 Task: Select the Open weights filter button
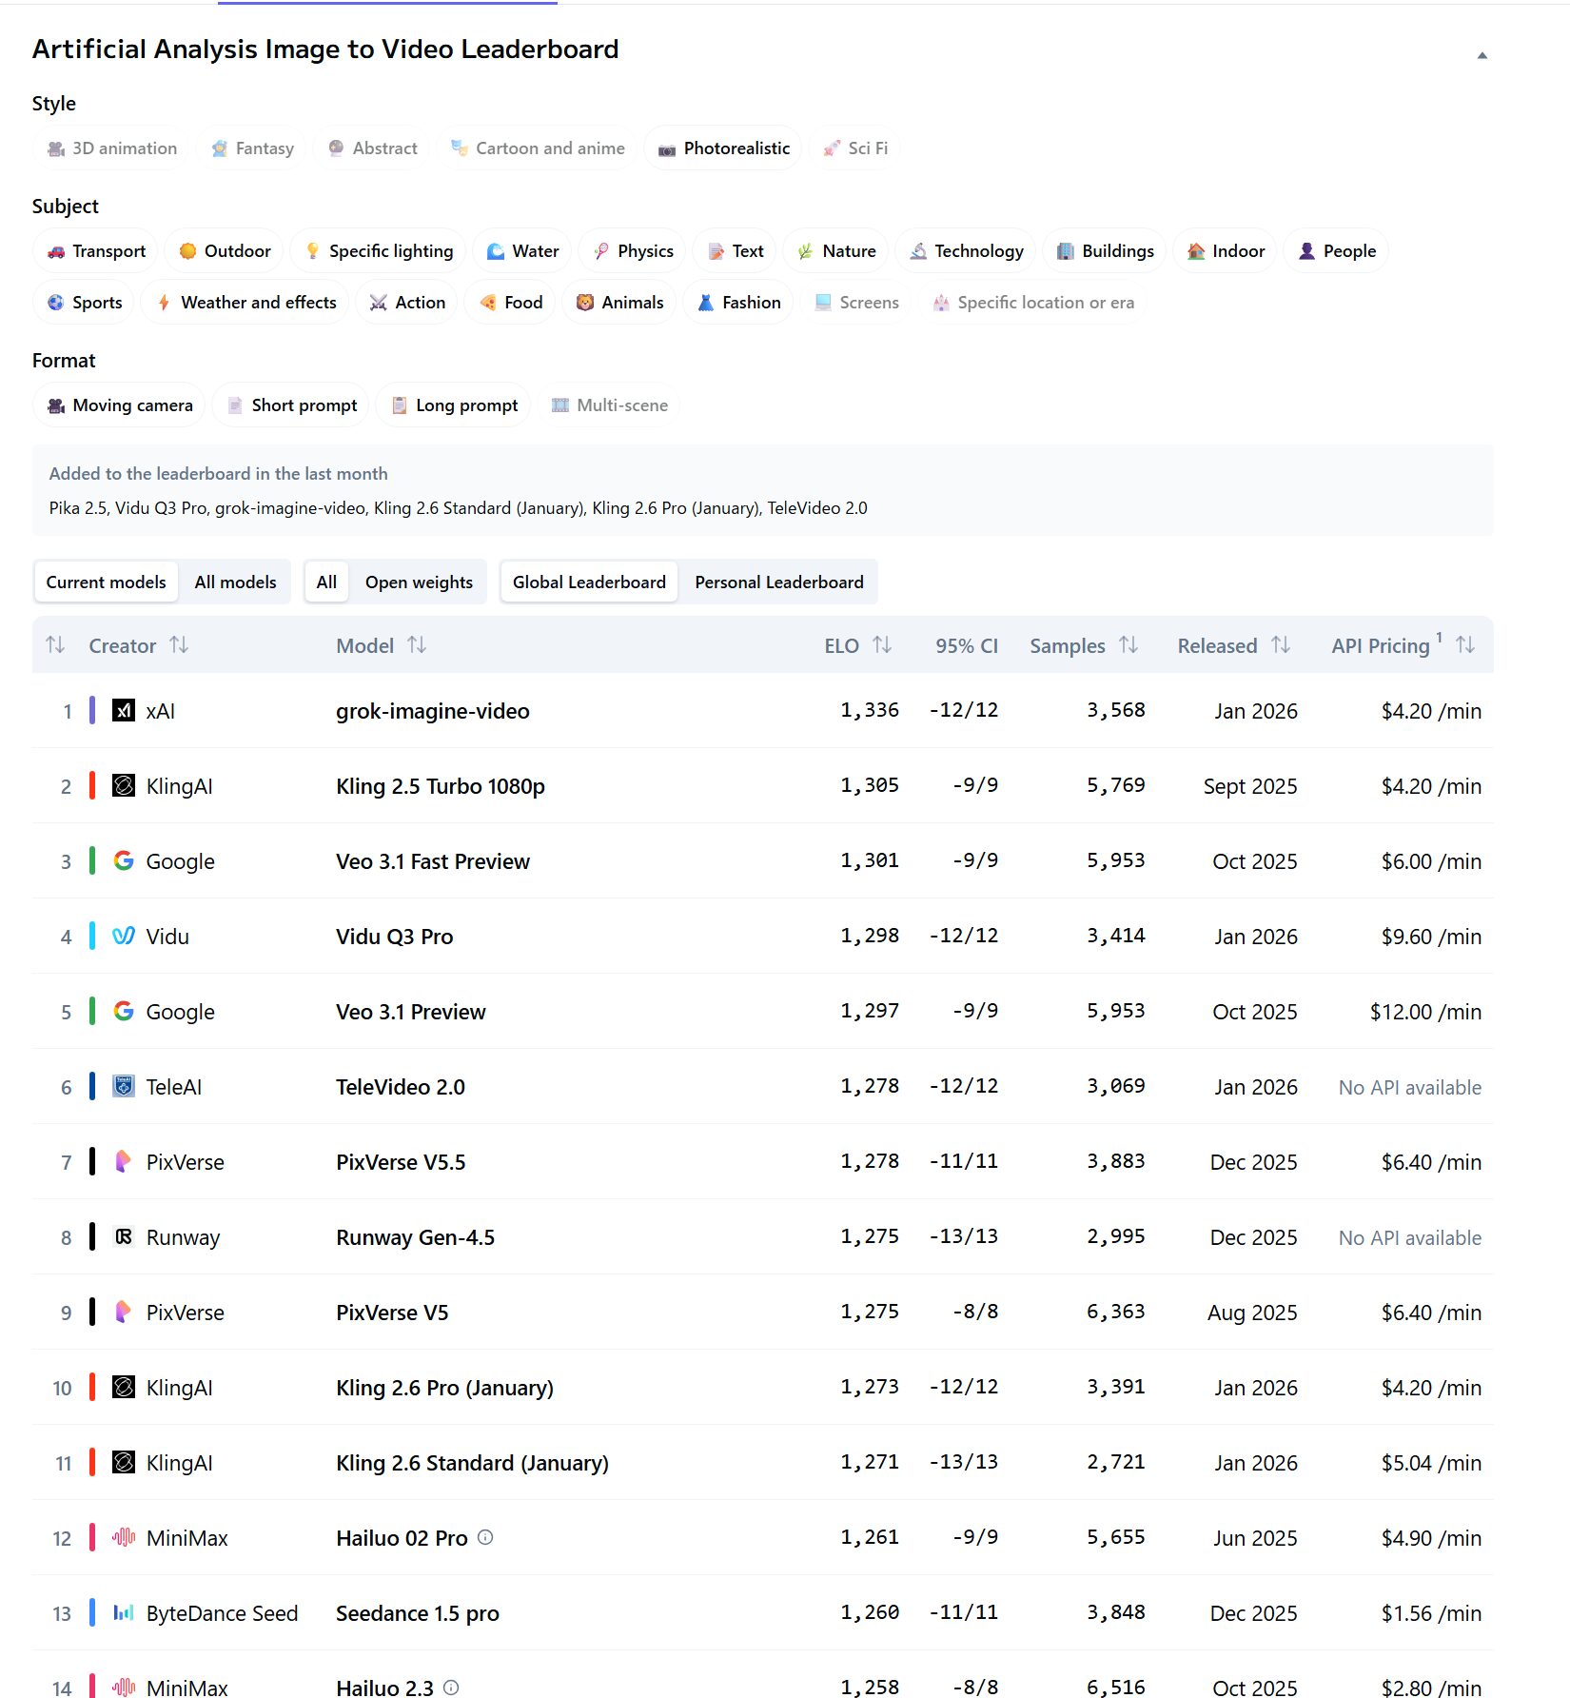[x=419, y=582]
